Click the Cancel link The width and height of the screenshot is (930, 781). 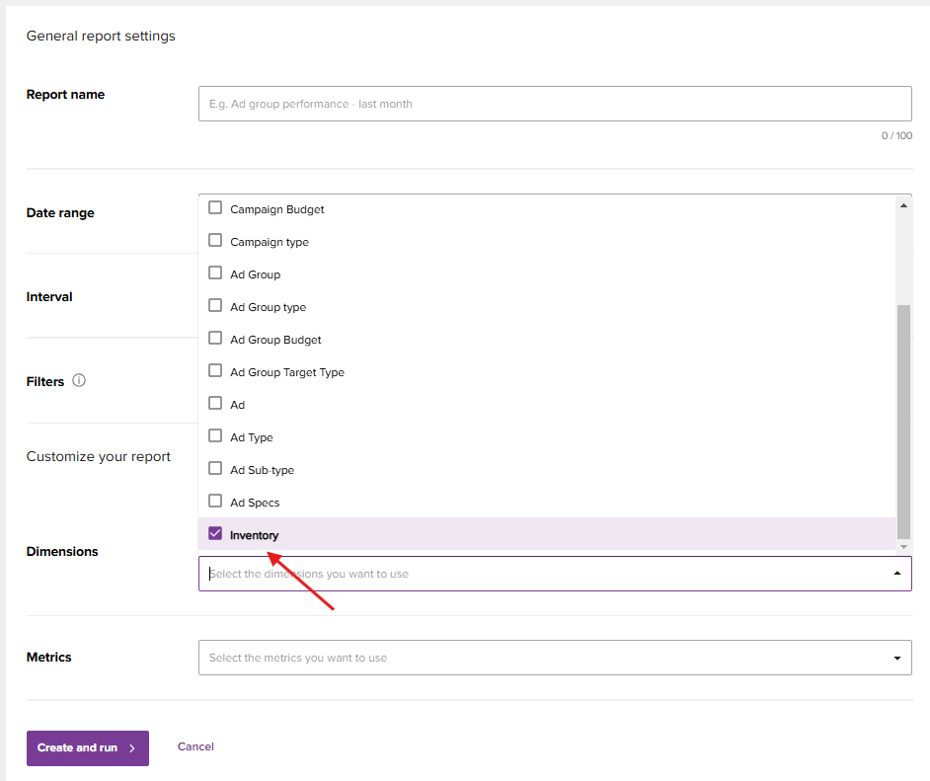pyautogui.click(x=195, y=746)
